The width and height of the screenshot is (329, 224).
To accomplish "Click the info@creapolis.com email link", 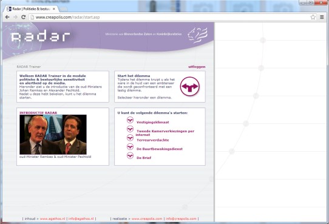I will [181, 219].
